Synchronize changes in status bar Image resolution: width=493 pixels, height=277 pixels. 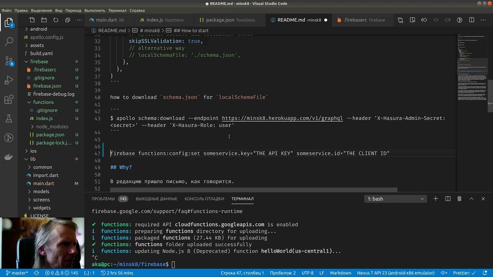click(37, 273)
